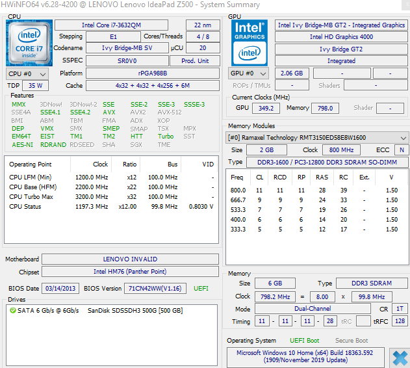Select the 666.7 frequency timing row
This screenshot has width=410, height=368.
click(x=316, y=200)
